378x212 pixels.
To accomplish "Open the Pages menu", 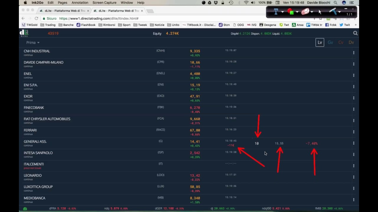I will click(x=62, y=3).
